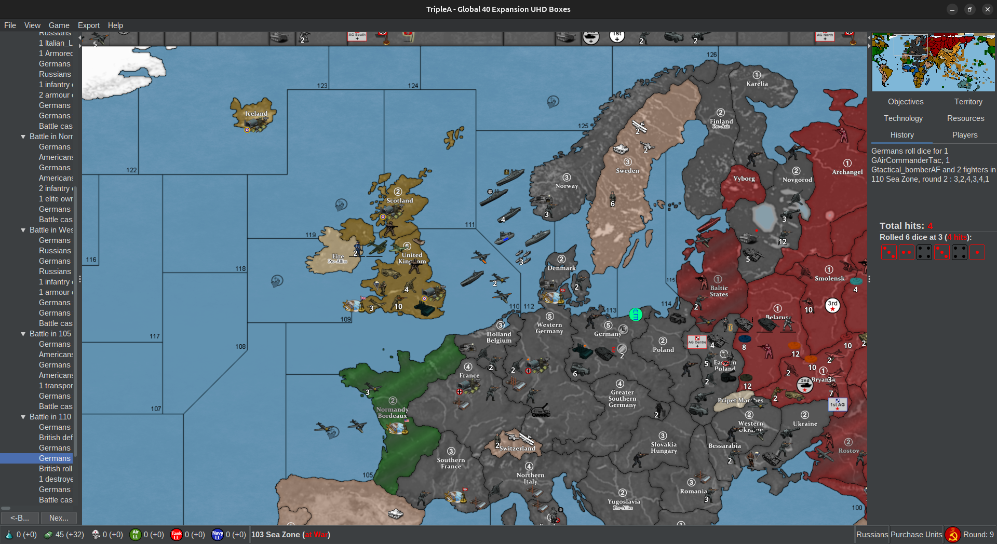
Task: Click the red battleship off Baltic States
Action: click(709, 225)
